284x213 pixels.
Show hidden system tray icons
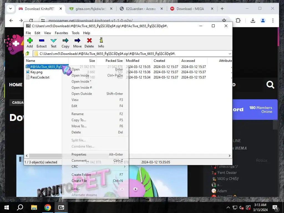228,207
